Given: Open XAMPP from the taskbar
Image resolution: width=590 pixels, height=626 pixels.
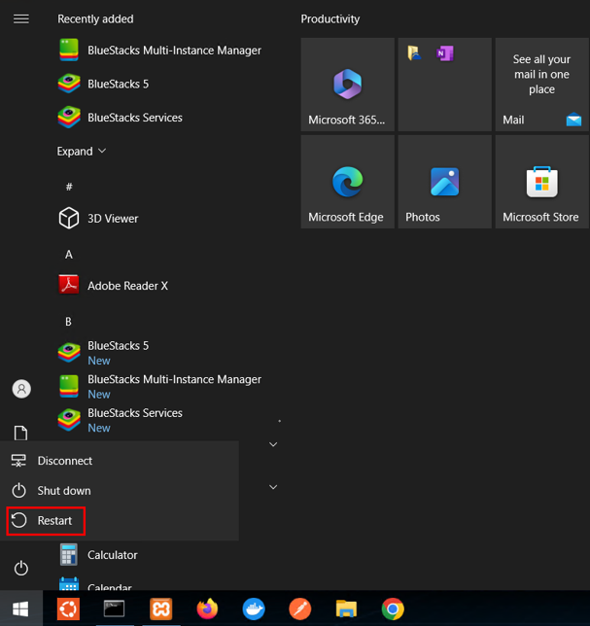Looking at the screenshot, I should [161, 609].
